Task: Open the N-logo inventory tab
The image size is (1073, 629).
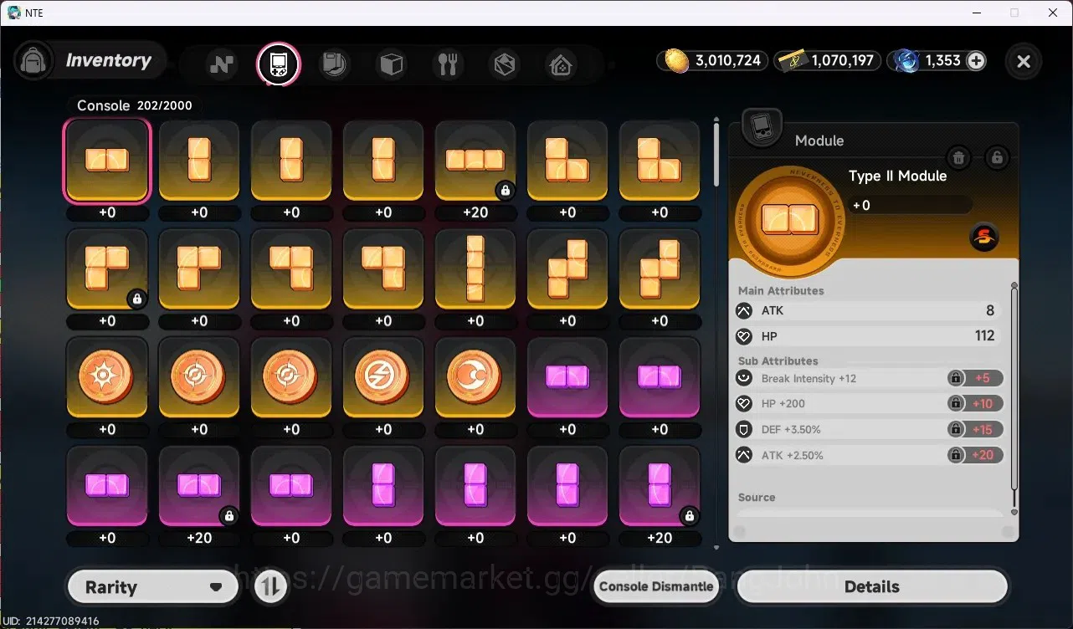Action: pyautogui.click(x=222, y=64)
